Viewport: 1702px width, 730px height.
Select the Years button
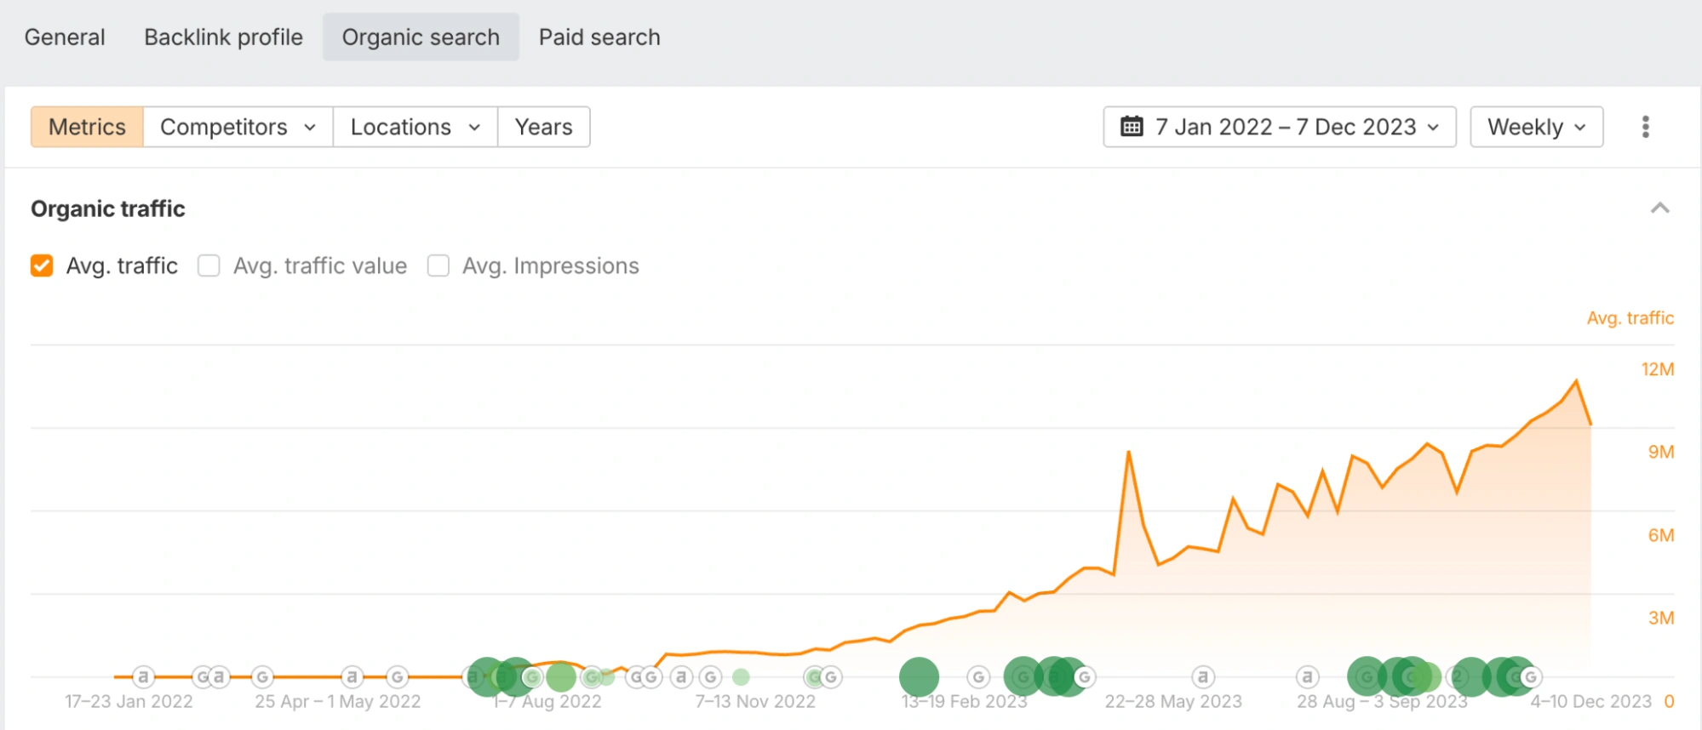543,127
